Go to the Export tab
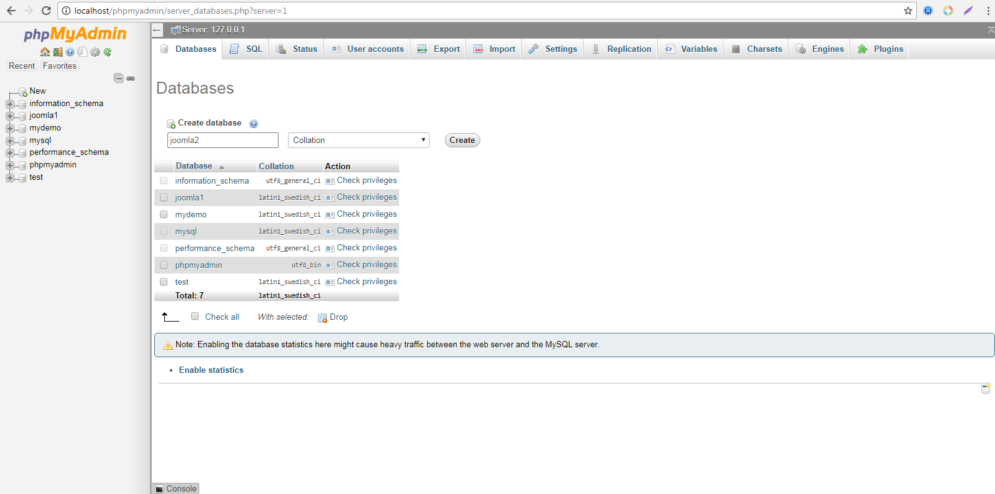995x494 pixels. [438, 49]
